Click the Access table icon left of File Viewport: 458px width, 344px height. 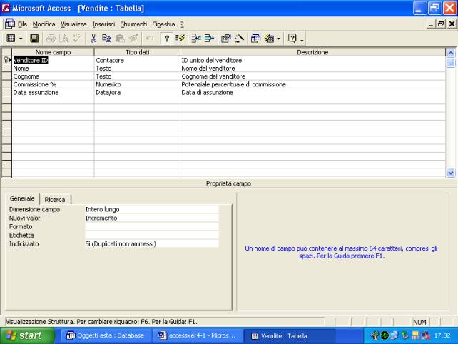pyautogui.click(x=10, y=24)
